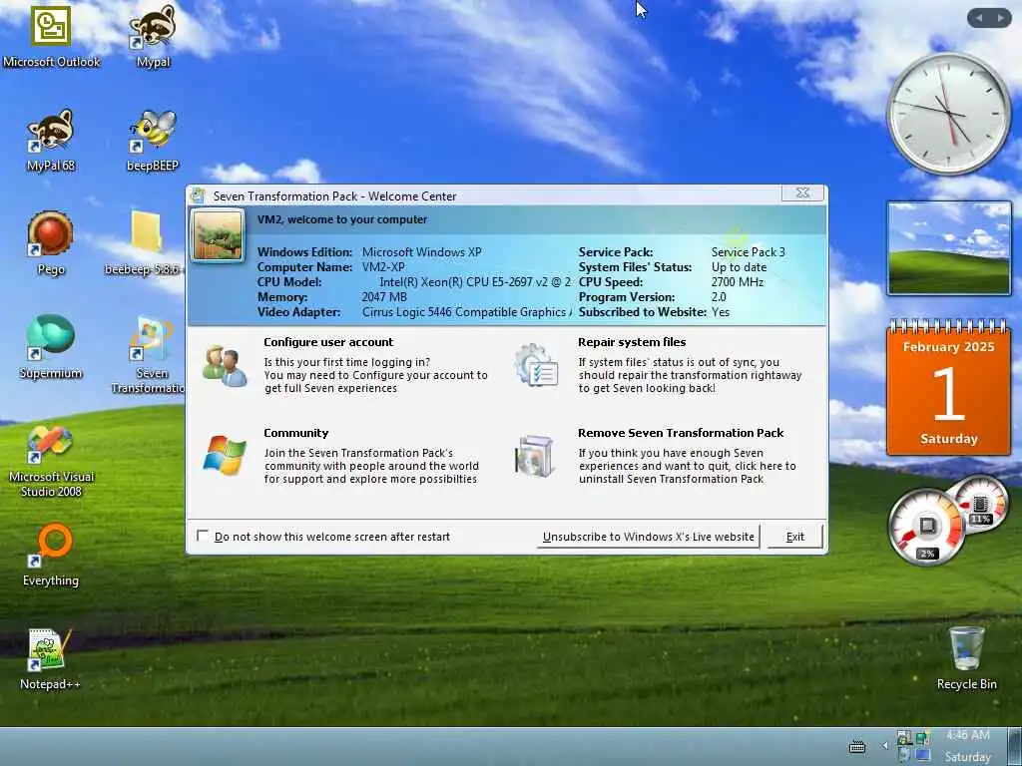Click the Exit button
This screenshot has height=766, width=1022.
795,537
